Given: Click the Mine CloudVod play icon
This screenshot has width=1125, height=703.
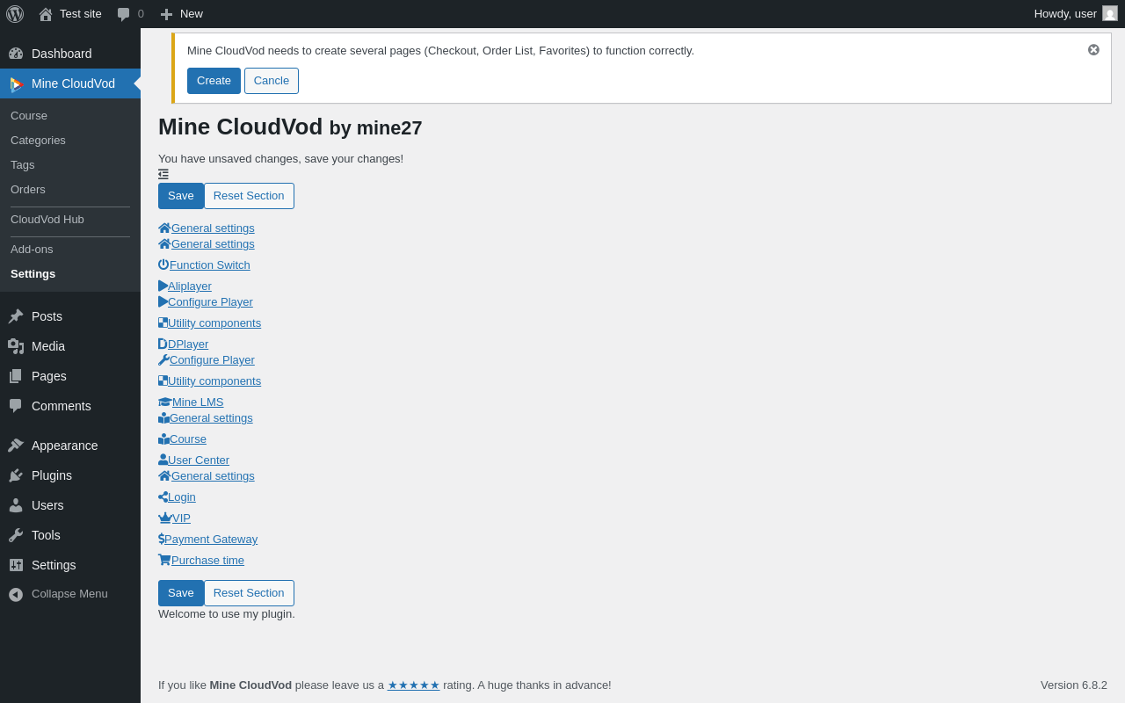Looking at the screenshot, I should click(x=16, y=83).
